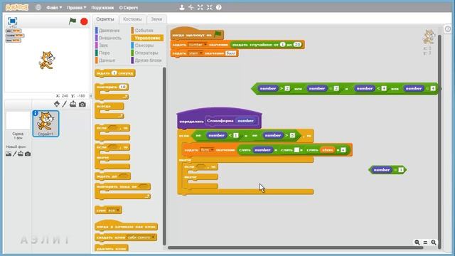455x256 pixels.
Task: Click the forever block in the palette
Action: (109, 110)
